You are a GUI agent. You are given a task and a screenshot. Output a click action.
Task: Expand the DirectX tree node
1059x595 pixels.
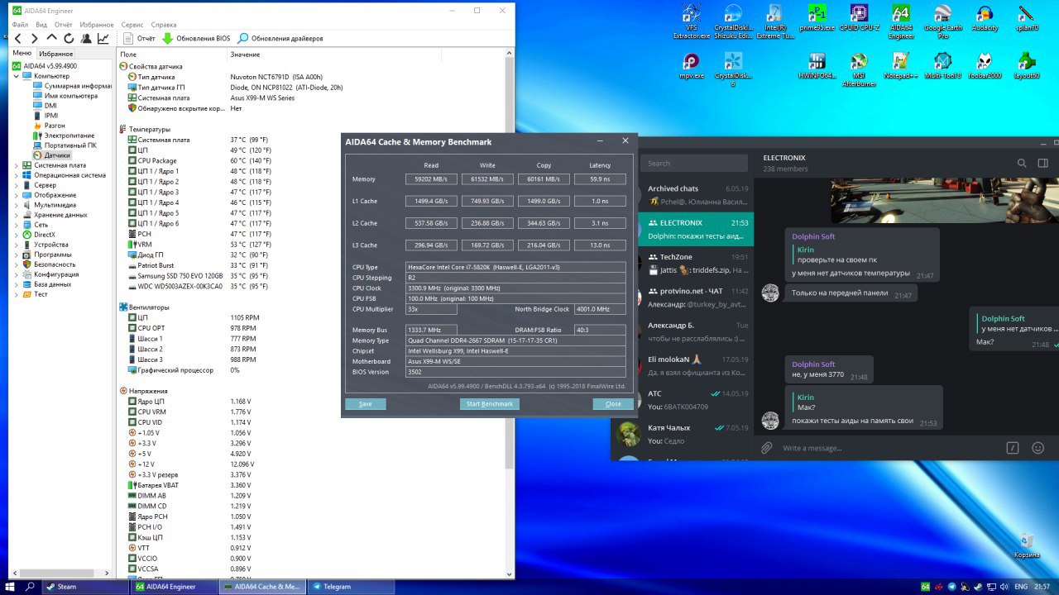[16, 235]
